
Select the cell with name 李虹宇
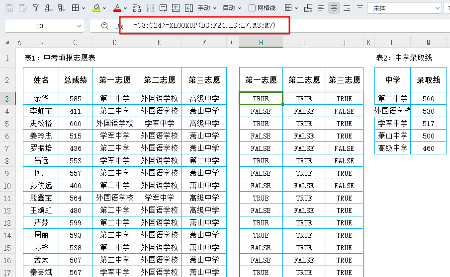tap(41, 111)
